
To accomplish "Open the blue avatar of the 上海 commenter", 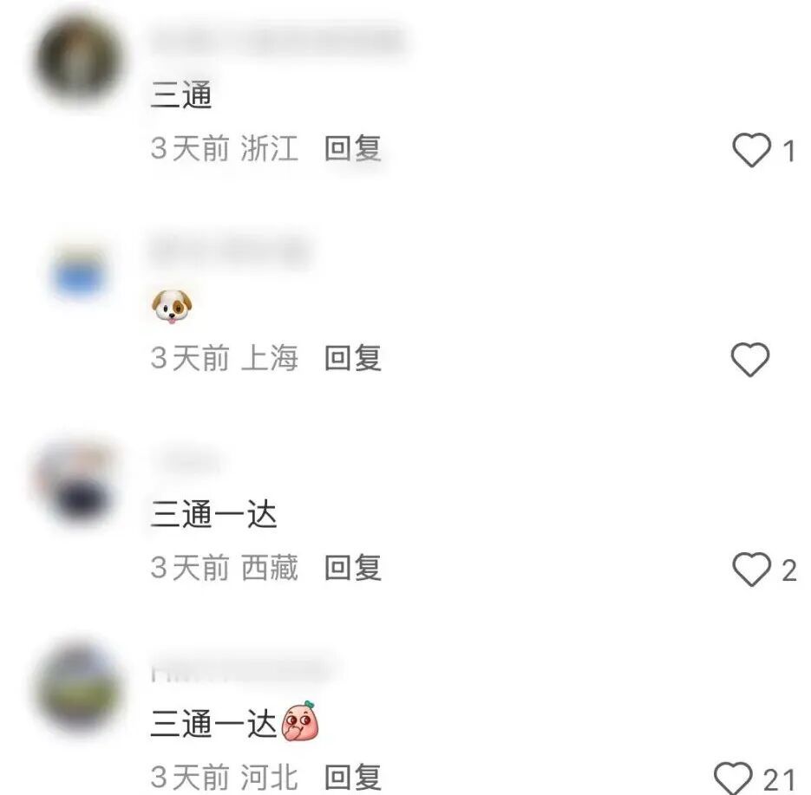I will (80, 273).
